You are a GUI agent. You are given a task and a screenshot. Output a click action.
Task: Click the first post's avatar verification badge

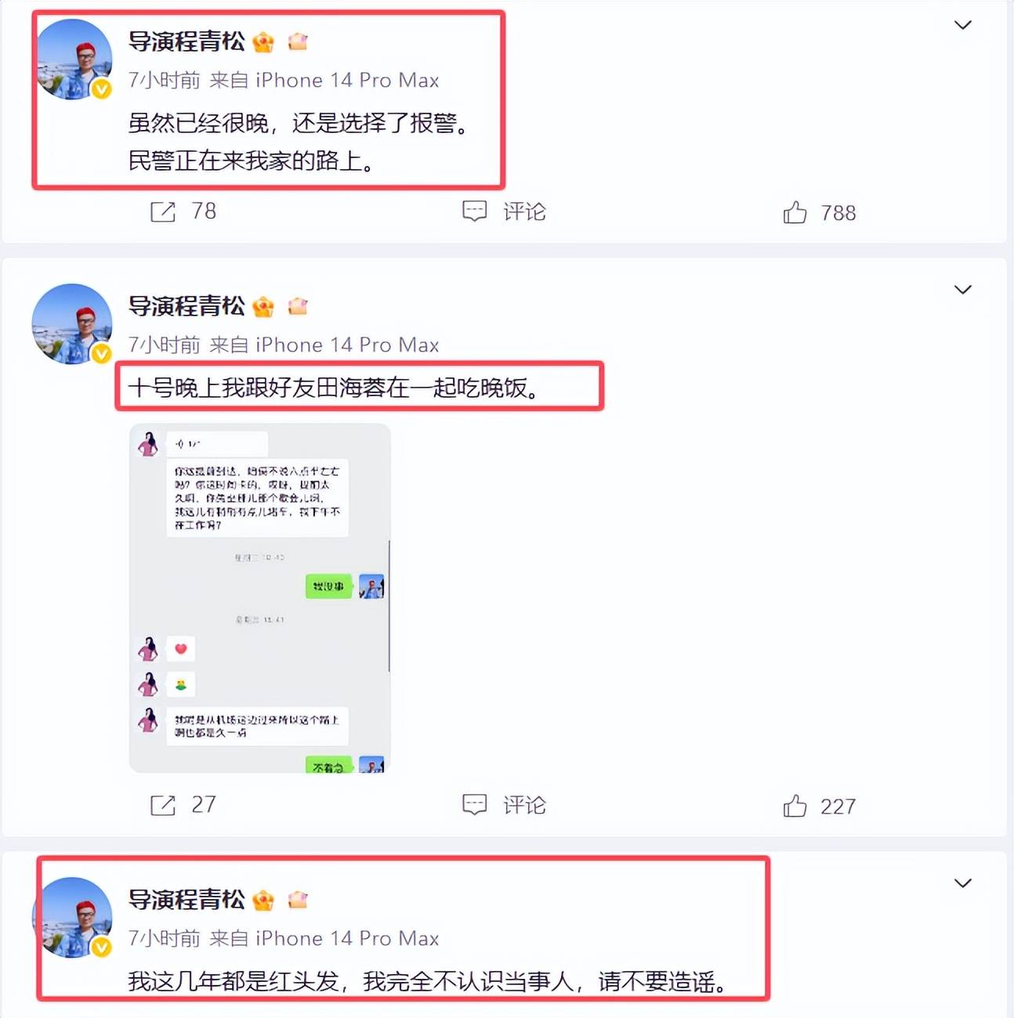101,90
